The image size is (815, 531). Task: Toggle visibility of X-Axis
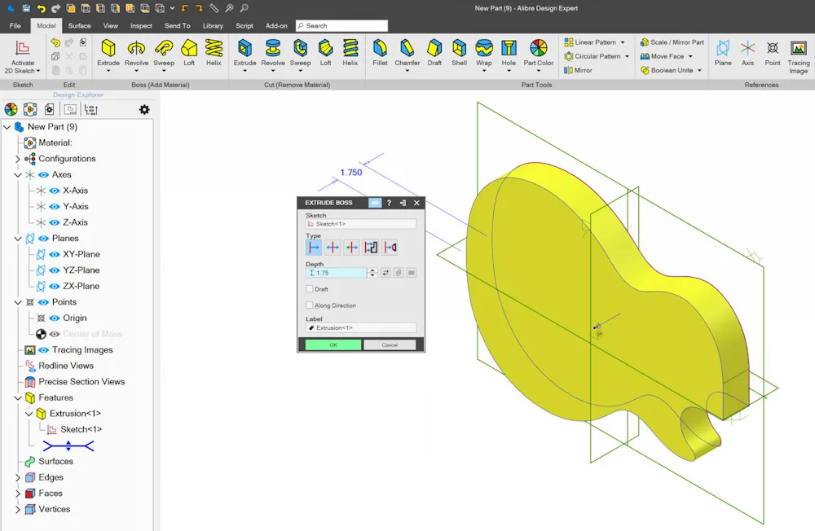tap(55, 191)
